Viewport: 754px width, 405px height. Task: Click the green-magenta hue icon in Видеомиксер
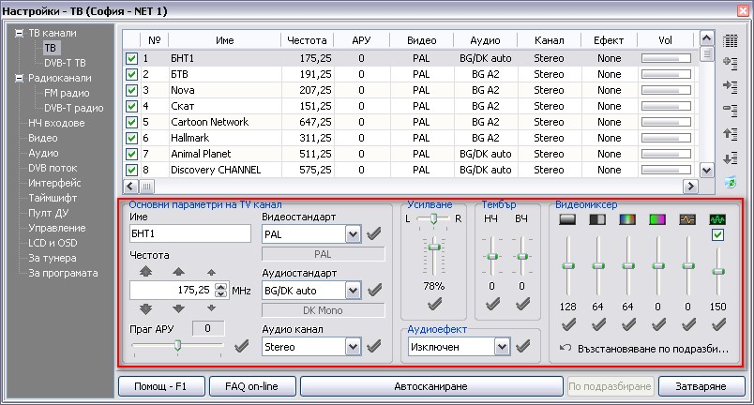657,219
